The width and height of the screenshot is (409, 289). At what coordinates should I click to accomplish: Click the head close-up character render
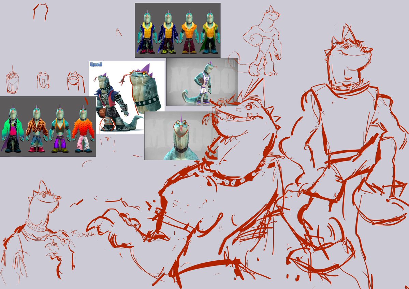tap(181, 136)
